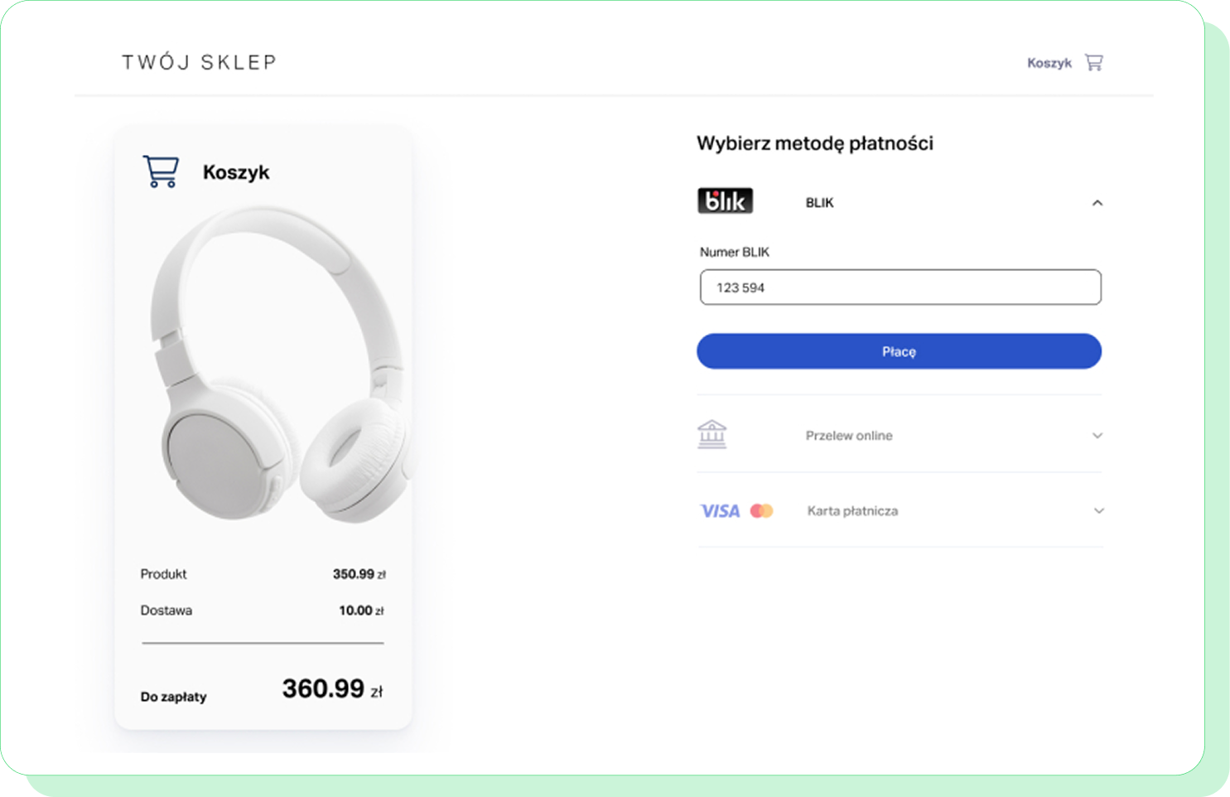Click the Koszyk heading in the cart card
Viewport: 1230px width, 797px height.
point(236,172)
